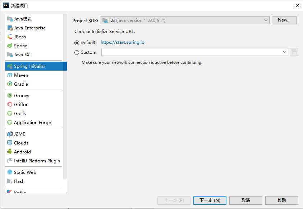
Task: Click the disabled icon button beside Custom field
Action: (x=294, y=52)
